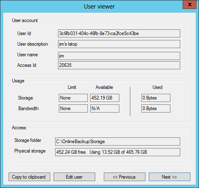The height and width of the screenshot is (188, 199).
Task: Click Storage Available field 452.19 GB
Action: [105, 98]
